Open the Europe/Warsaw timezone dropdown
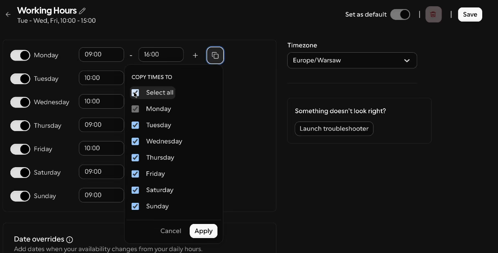Viewport: 498px width, 253px height. click(x=352, y=61)
